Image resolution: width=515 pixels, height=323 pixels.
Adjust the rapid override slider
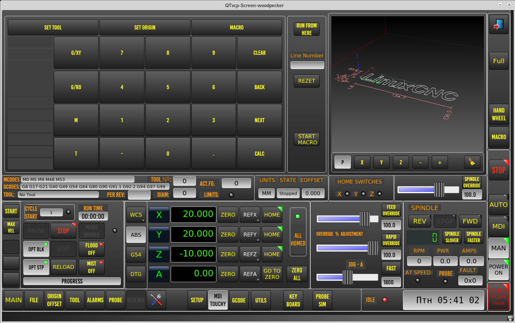coord(348,248)
